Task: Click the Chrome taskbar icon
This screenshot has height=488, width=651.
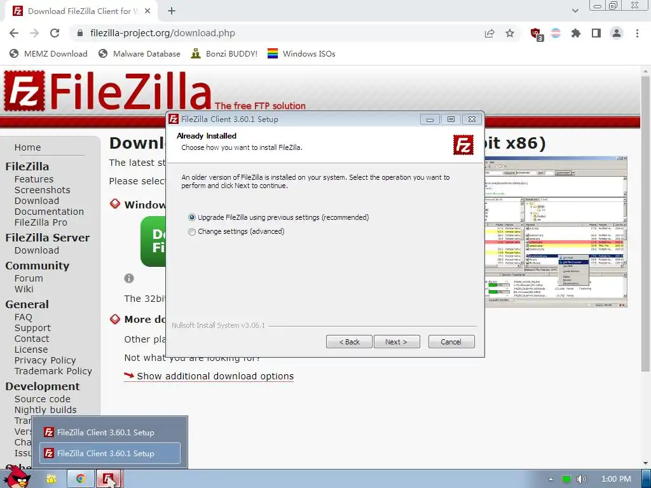Action: tap(81, 479)
